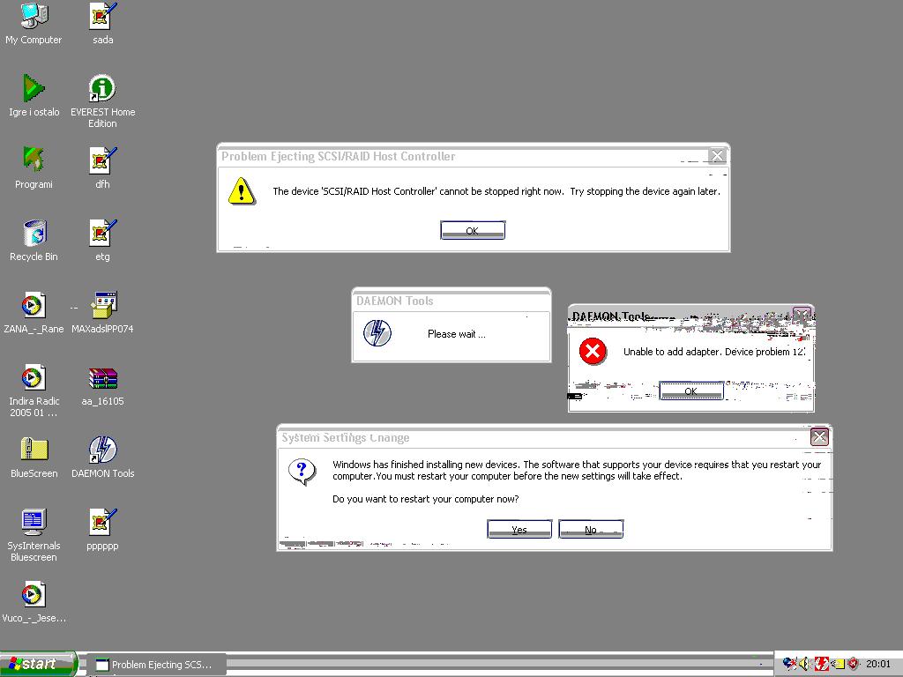Click the yellow note tray icon

[x=838, y=664]
